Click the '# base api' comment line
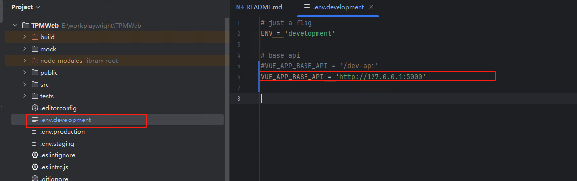This screenshot has width=577, height=181. point(280,56)
